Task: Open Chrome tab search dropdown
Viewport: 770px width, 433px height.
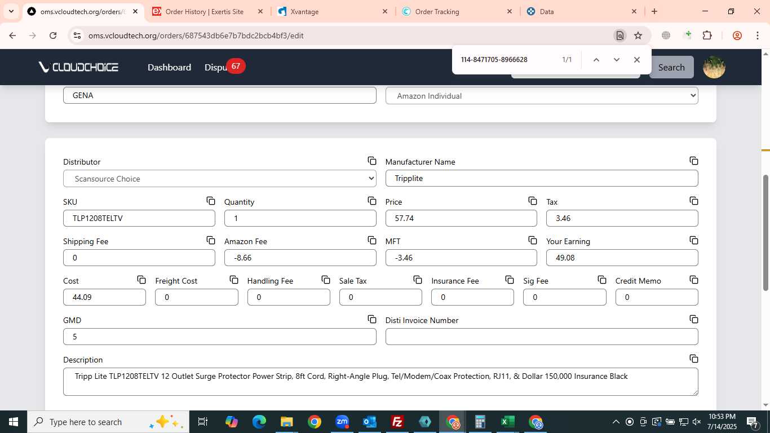Action: [x=11, y=11]
